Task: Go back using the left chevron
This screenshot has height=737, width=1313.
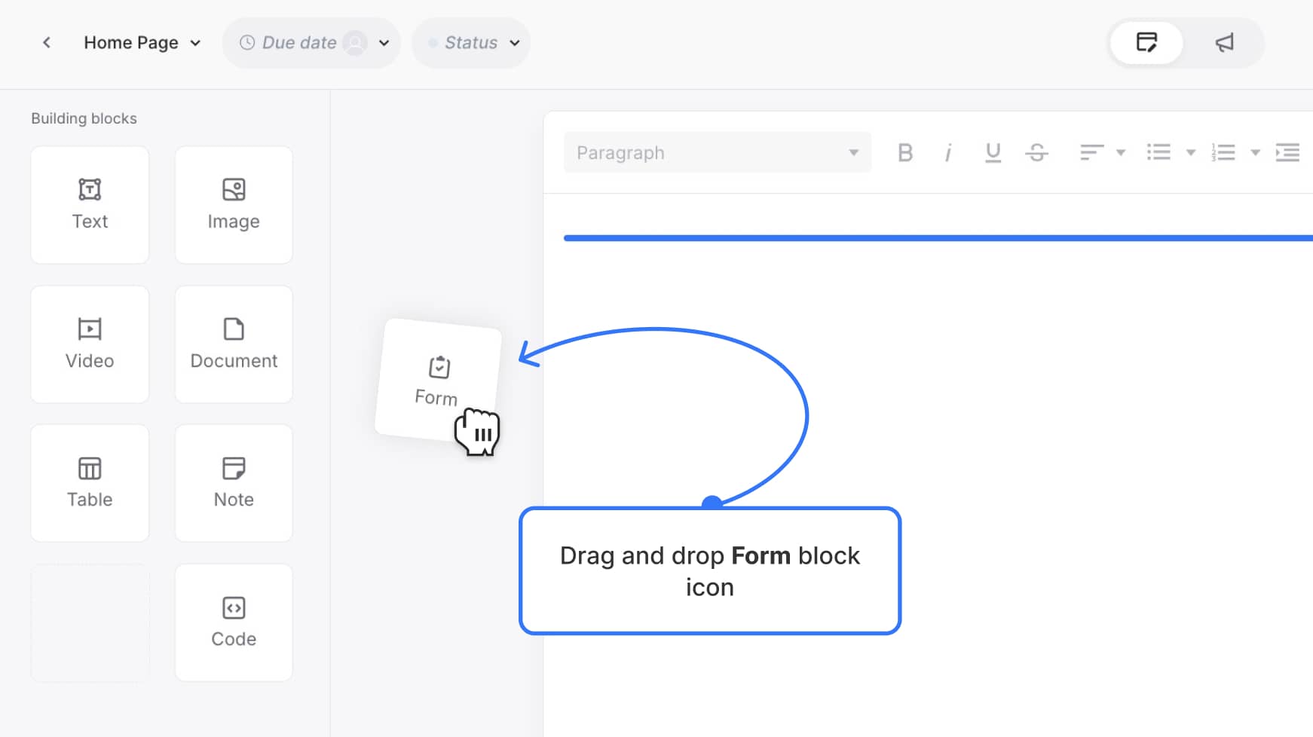Action: tap(47, 43)
